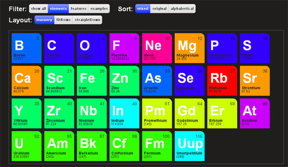
Task: Sort items alphabetically
Action: click(x=182, y=9)
